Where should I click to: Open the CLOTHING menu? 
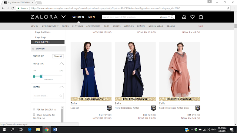[77, 26]
